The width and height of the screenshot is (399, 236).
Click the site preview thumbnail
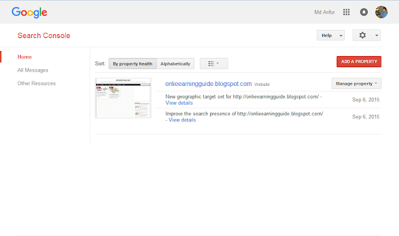point(123,98)
